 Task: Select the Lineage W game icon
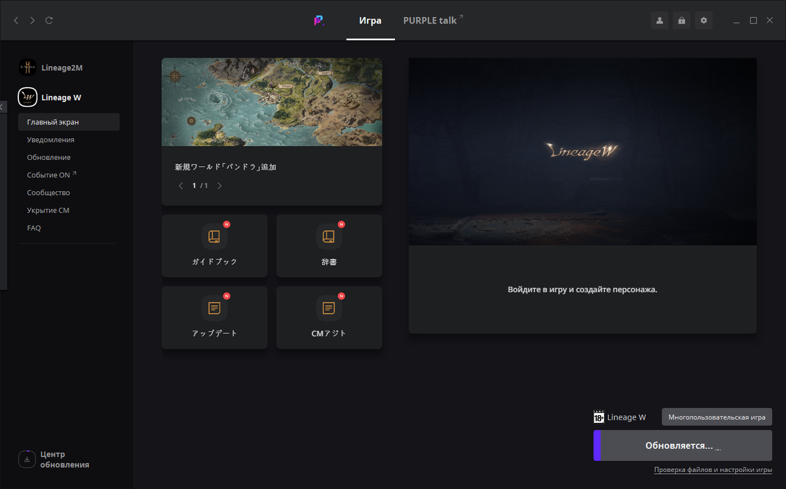pyautogui.click(x=28, y=98)
